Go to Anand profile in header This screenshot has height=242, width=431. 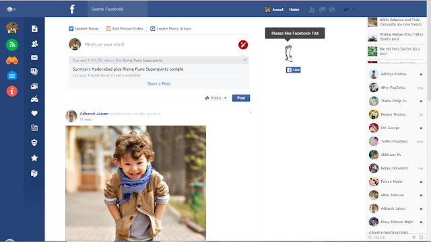[x=274, y=9]
